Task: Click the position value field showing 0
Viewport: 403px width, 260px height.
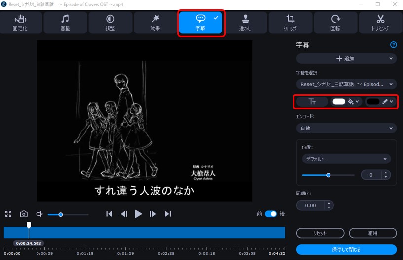Action: (x=371, y=175)
